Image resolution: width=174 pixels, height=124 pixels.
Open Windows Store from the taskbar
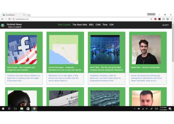[x=28, y=109]
